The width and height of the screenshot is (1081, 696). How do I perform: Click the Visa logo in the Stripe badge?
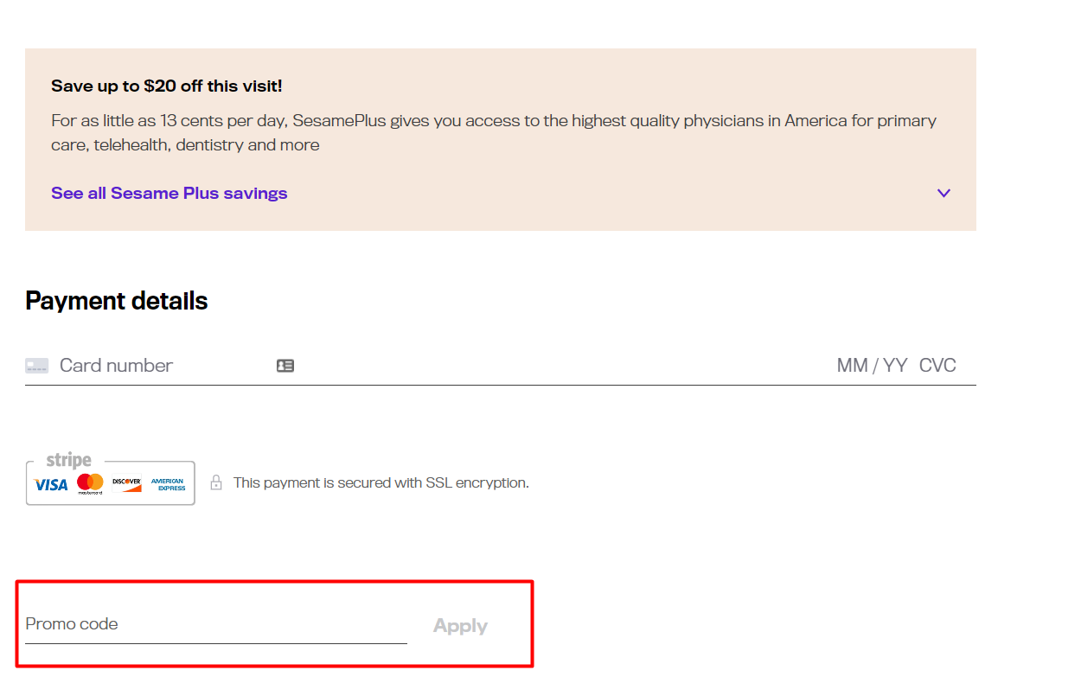[x=50, y=484]
